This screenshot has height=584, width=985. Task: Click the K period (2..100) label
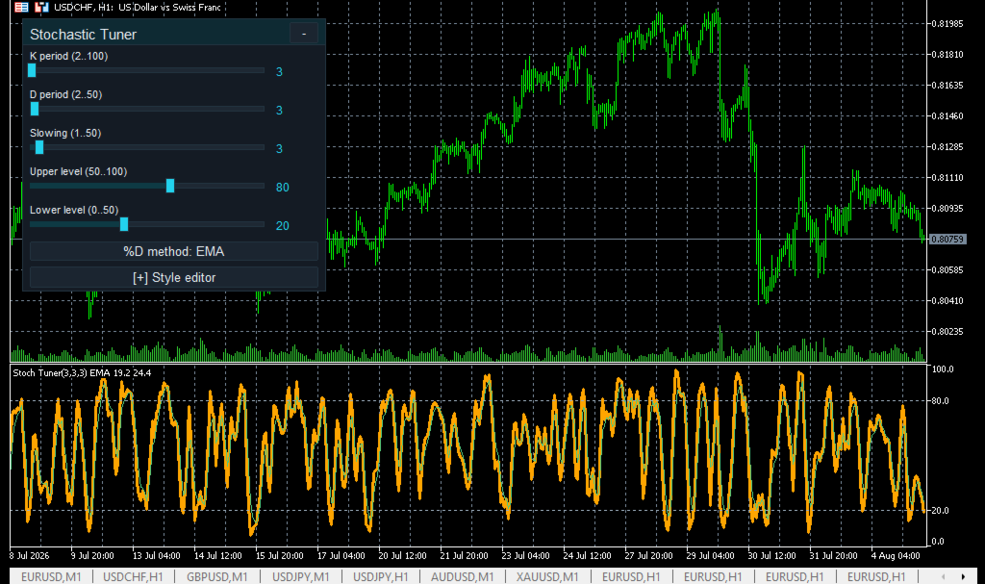69,56
